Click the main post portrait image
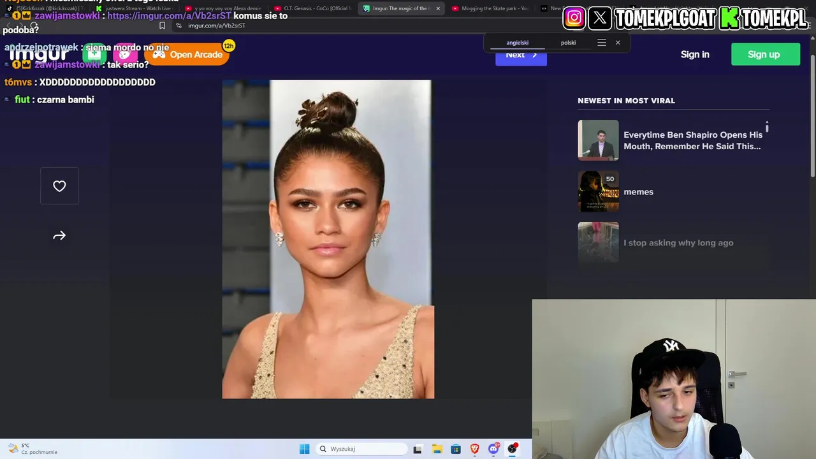The image size is (816, 459). click(328, 239)
